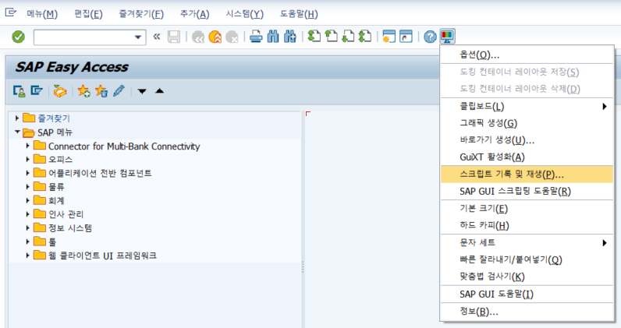Click the green Enter checkmark icon

click(x=18, y=37)
